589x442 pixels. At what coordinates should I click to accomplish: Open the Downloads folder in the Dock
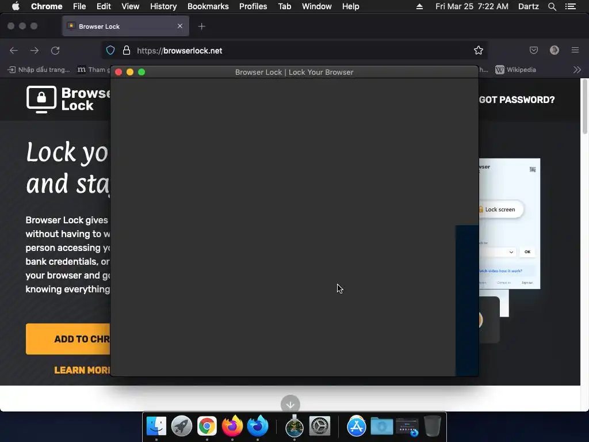click(x=382, y=426)
